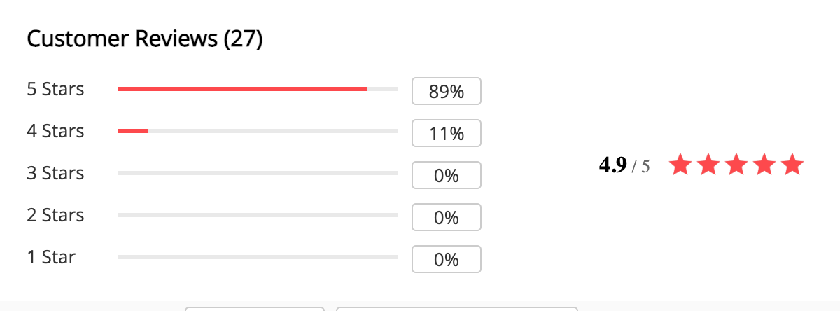
Task: Click the middle red star in the rating
Action: click(736, 165)
